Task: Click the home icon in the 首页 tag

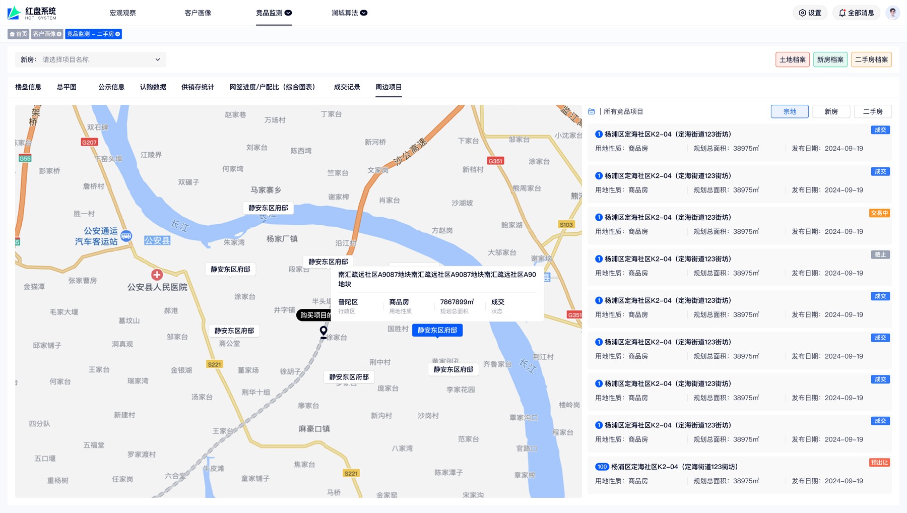Action: [12, 34]
